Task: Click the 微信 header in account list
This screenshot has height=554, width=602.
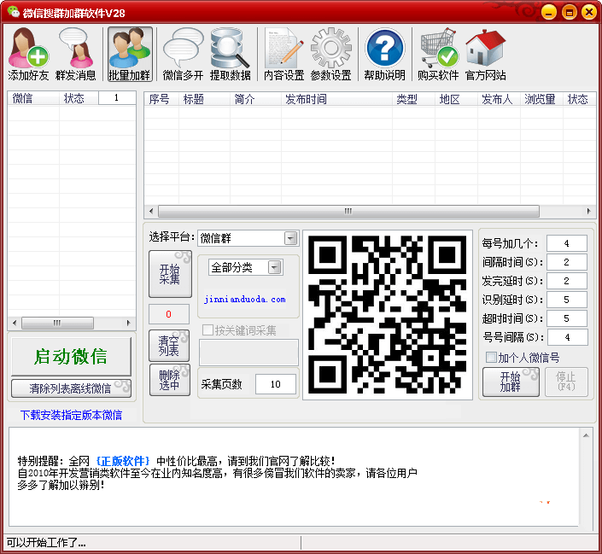Action: click(33, 98)
